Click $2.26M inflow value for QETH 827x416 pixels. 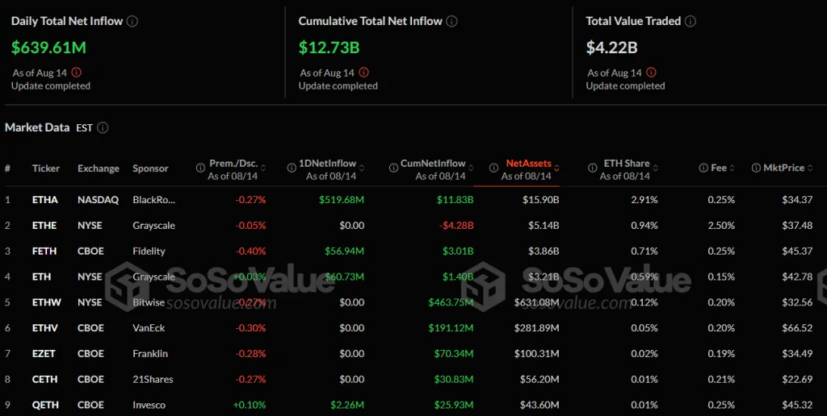click(347, 405)
